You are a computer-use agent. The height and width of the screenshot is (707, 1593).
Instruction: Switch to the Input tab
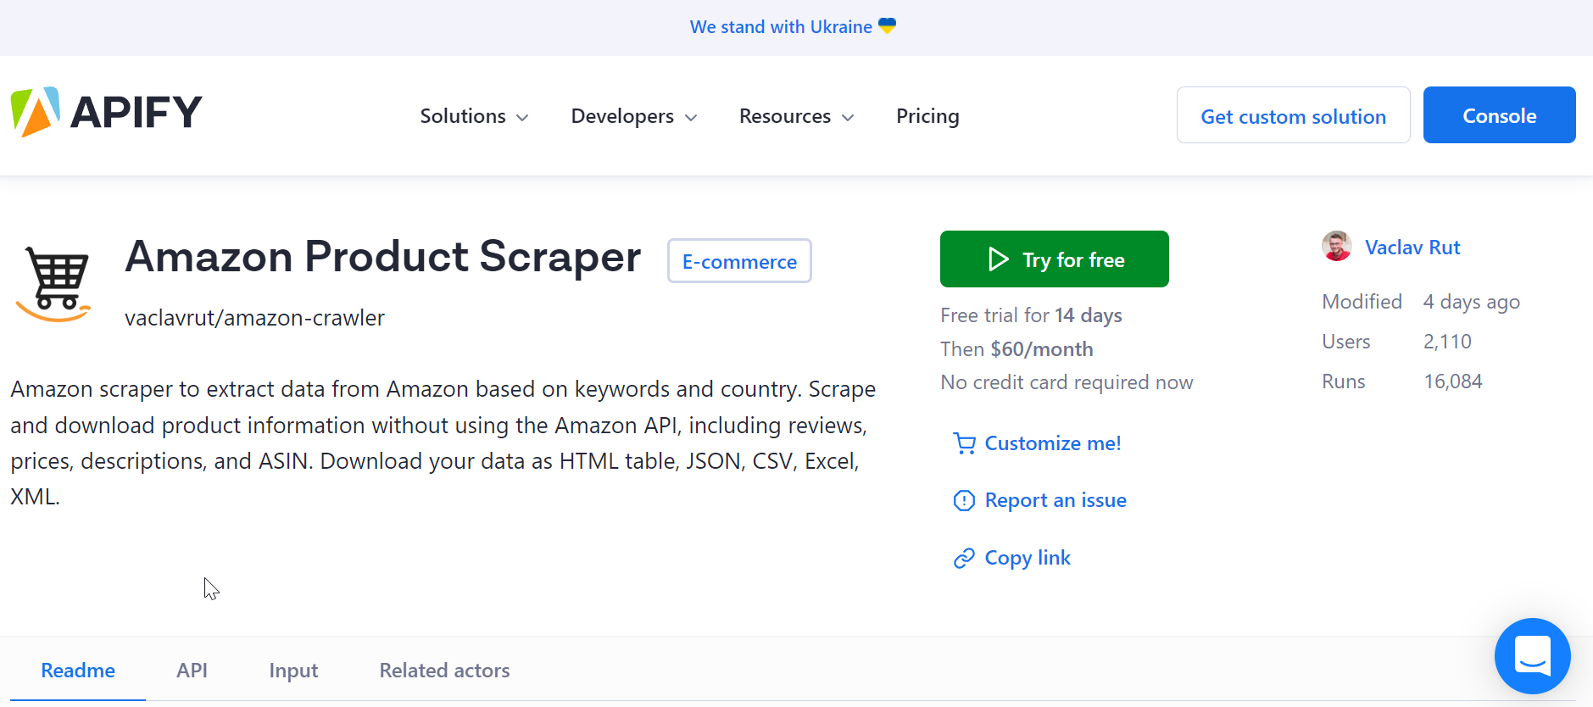293,671
